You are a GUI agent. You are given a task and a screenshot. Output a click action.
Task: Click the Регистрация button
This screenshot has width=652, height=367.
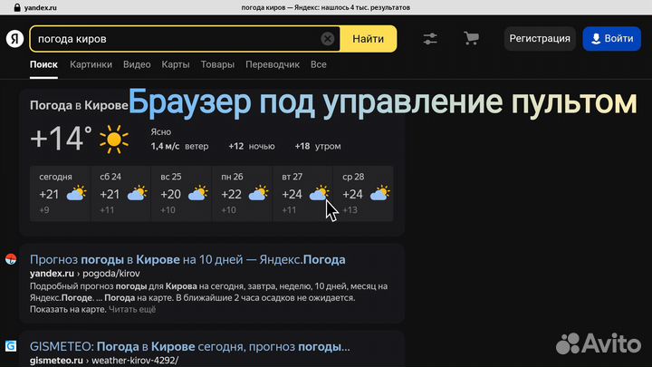(x=540, y=39)
